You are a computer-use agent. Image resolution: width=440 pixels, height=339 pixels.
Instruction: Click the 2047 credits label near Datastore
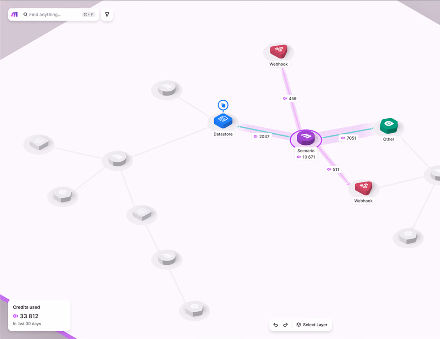click(262, 136)
